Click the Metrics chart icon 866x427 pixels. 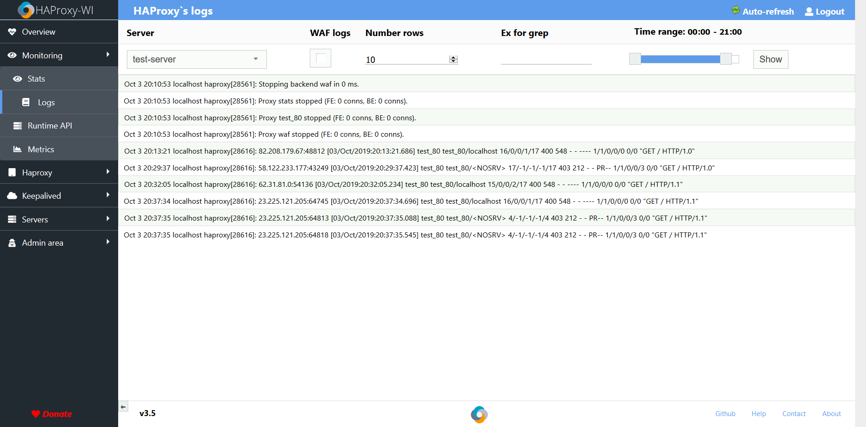18,149
